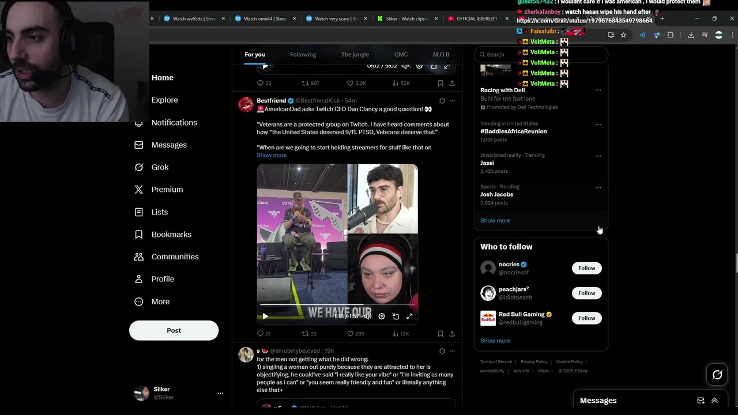Screen dimensions: 738x415
Task: Open Bestfriend profile avatar
Action: click(x=246, y=104)
